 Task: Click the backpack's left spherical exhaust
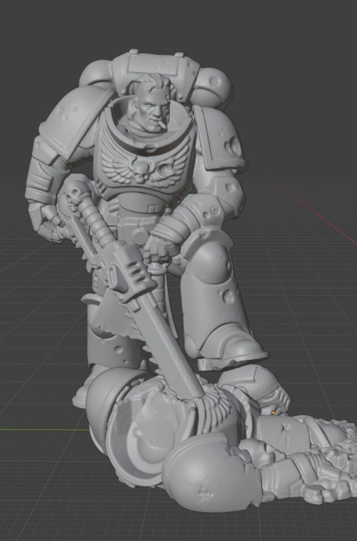96,73
